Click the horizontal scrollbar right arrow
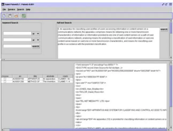Image resolution: width=173 pixels, height=131 pixels. [168, 130]
